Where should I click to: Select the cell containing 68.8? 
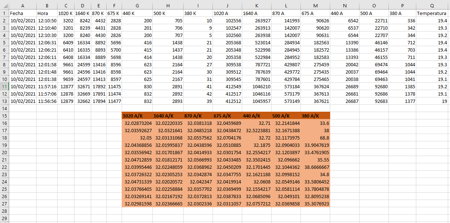pyautogui.click(x=315, y=138)
